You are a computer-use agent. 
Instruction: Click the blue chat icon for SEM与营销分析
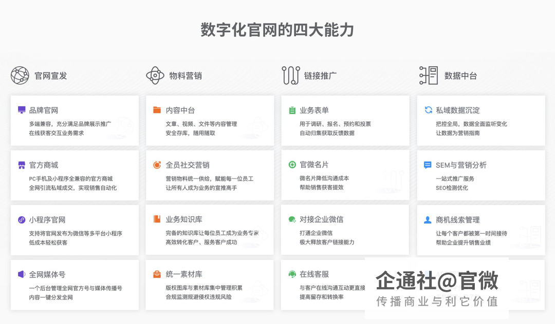tap(428, 165)
